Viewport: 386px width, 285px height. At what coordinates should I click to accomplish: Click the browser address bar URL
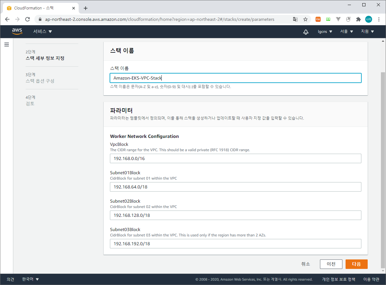[x=160, y=19]
